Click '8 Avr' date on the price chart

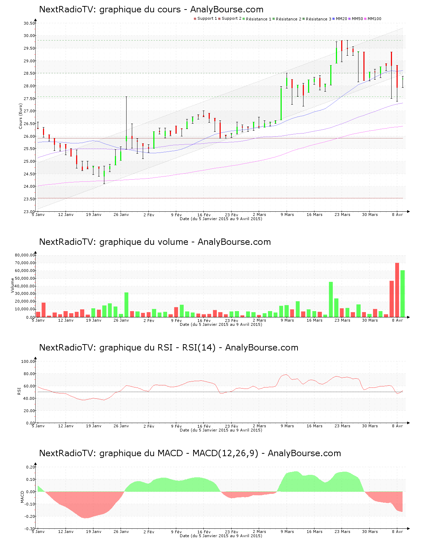(x=398, y=215)
